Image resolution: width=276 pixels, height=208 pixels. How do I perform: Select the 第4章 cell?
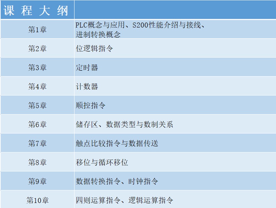pyautogui.click(x=37, y=86)
